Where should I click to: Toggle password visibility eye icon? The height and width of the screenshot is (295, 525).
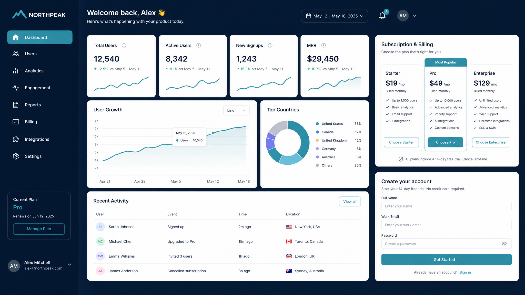[504, 244]
